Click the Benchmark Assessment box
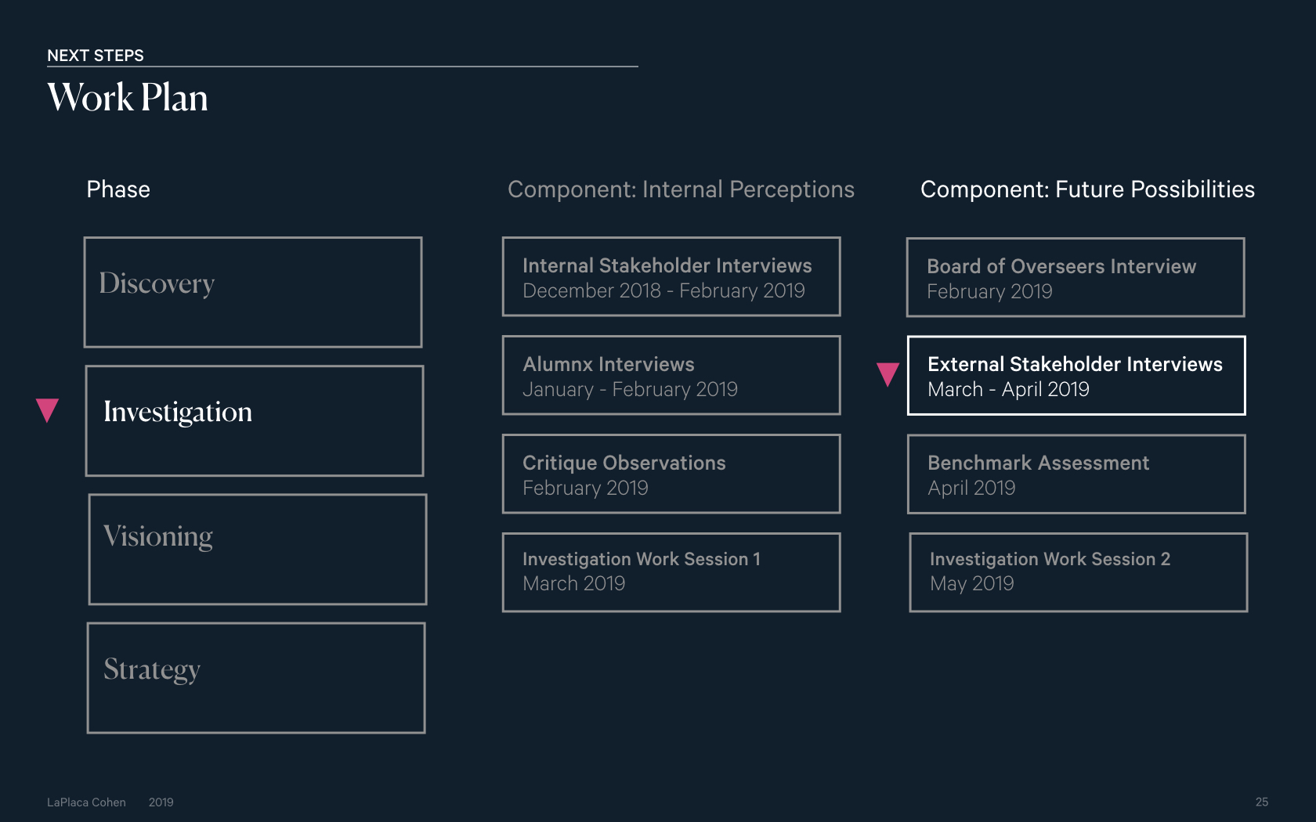This screenshot has height=822, width=1316. 1076,474
